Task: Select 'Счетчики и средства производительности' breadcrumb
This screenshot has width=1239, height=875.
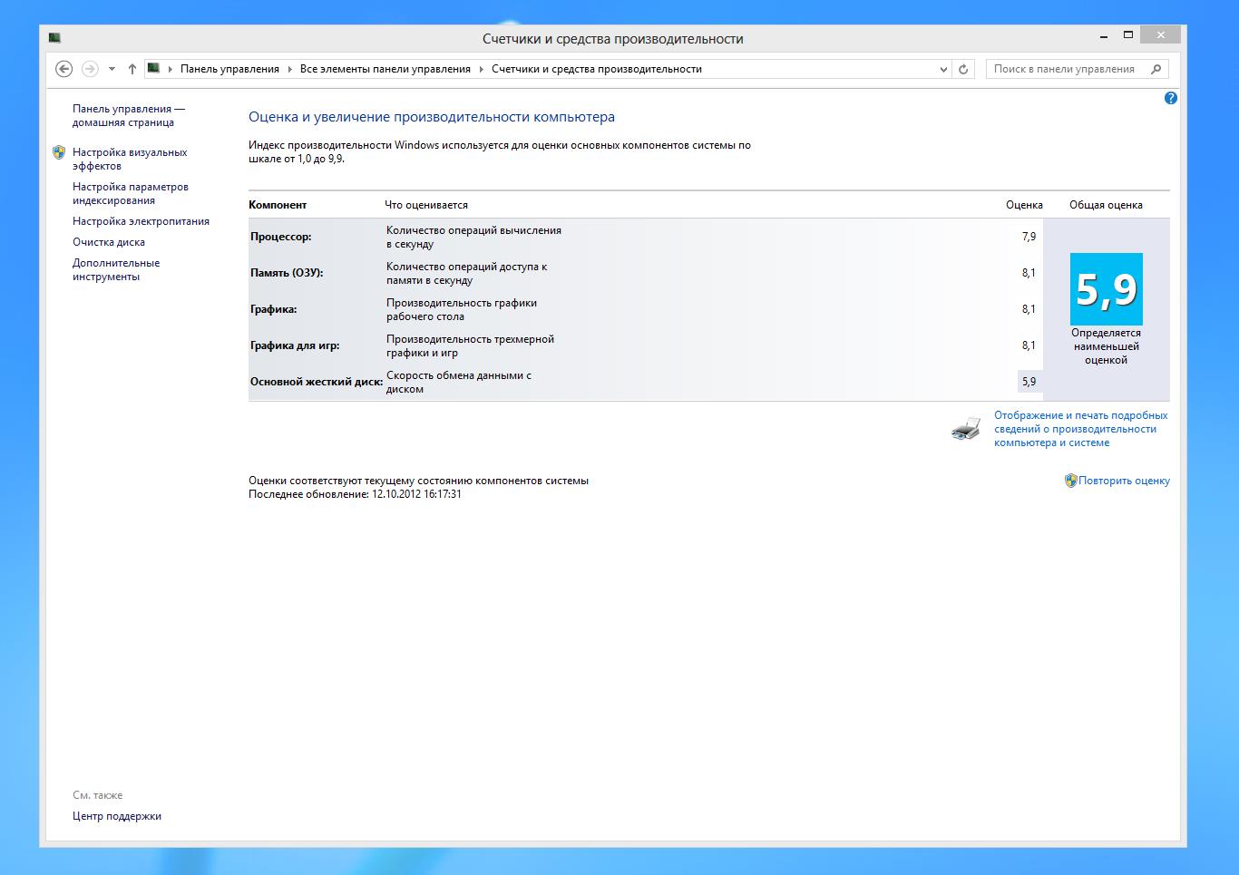Action: (597, 69)
